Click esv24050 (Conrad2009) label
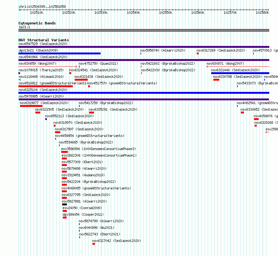 (82, 208)
